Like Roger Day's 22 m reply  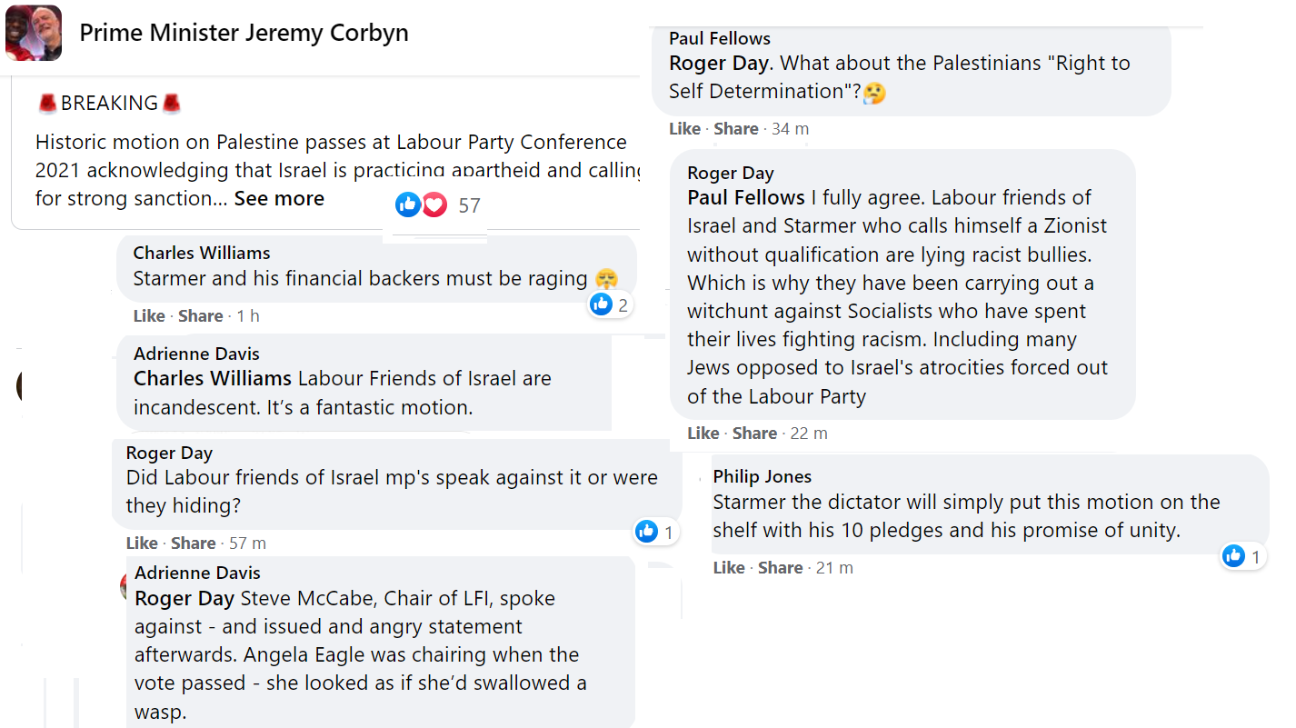[703, 434]
